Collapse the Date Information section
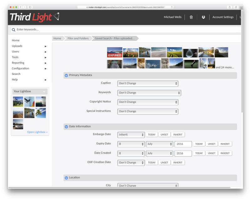Image resolution: width=251 pixels, height=200 pixels. pos(66,126)
